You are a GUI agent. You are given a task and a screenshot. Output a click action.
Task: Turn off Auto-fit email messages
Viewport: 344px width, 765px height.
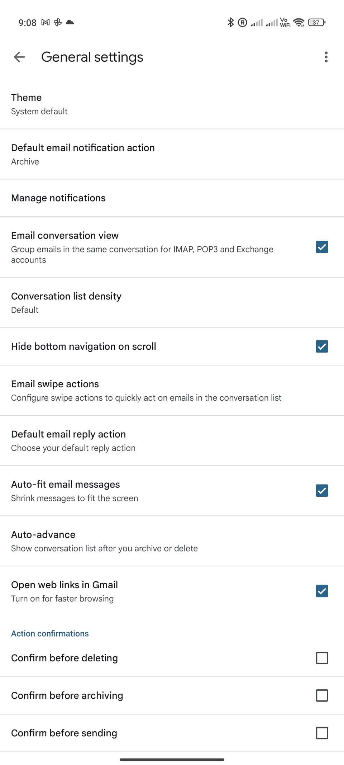(x=321, y=490)
